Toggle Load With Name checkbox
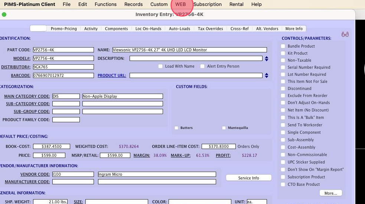This screenshot has width=365, height=204. pos(160,67)
